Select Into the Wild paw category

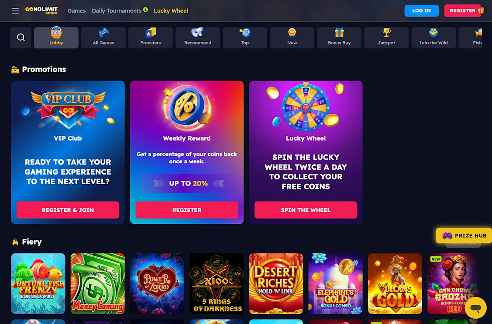pos(434,37)
